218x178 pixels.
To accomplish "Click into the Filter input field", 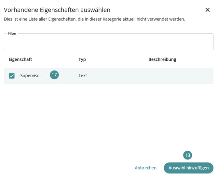I will tap(109, 42).
